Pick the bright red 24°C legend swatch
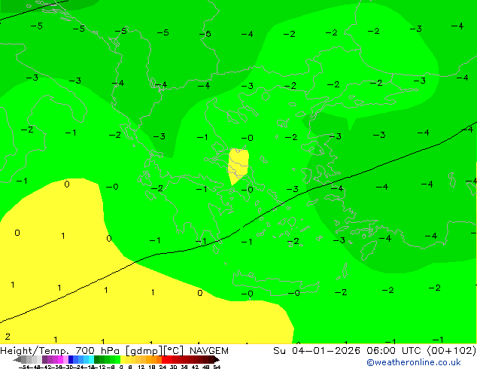 click(x=164, y=359)
